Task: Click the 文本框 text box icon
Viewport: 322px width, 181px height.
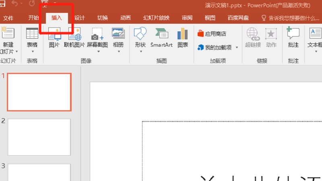Action: point(315,38)
